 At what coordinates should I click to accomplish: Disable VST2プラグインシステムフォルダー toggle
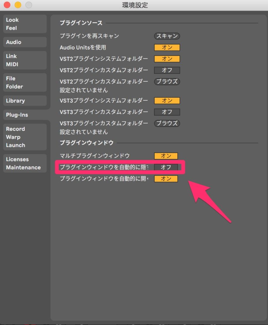click(167, 59)
